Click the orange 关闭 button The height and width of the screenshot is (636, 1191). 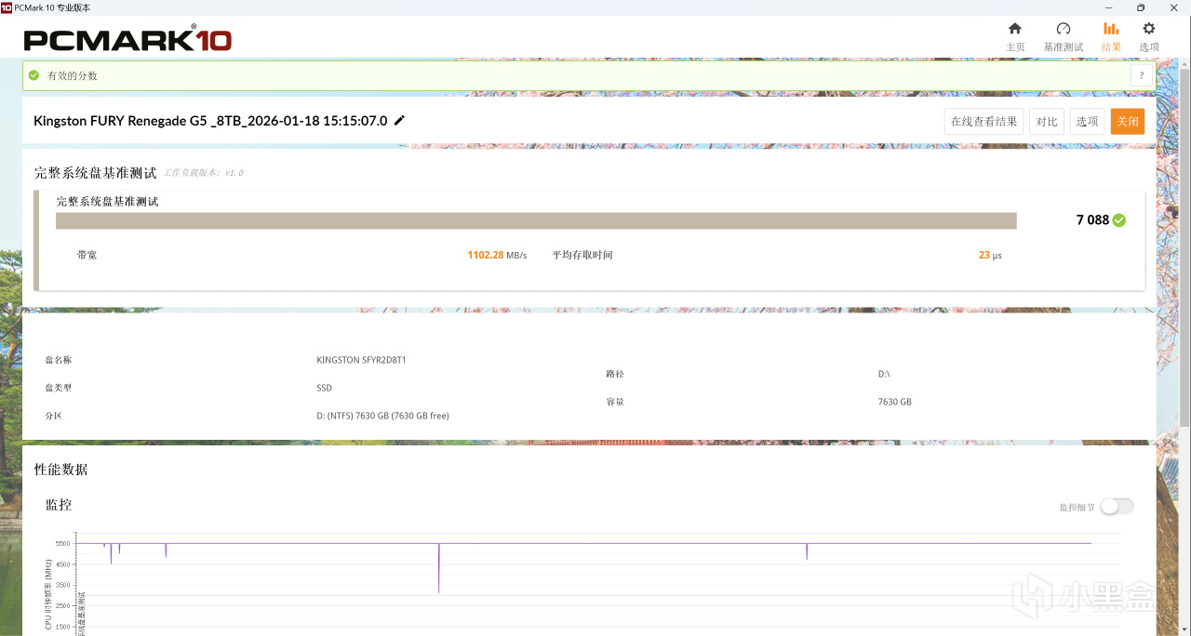(1128, 122)
